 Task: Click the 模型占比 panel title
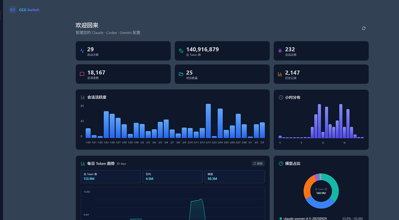click(293, 164)
